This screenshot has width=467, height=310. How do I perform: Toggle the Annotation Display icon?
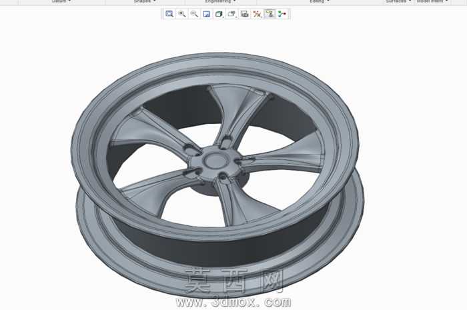click(270, 14)
